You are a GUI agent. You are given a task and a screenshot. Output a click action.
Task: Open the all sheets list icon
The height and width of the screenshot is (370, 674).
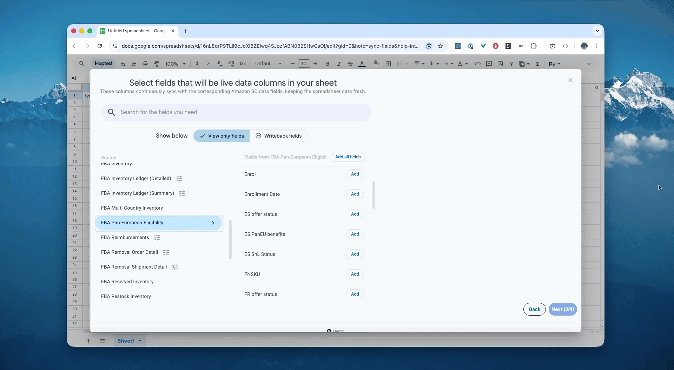click(x=103, y=341)
